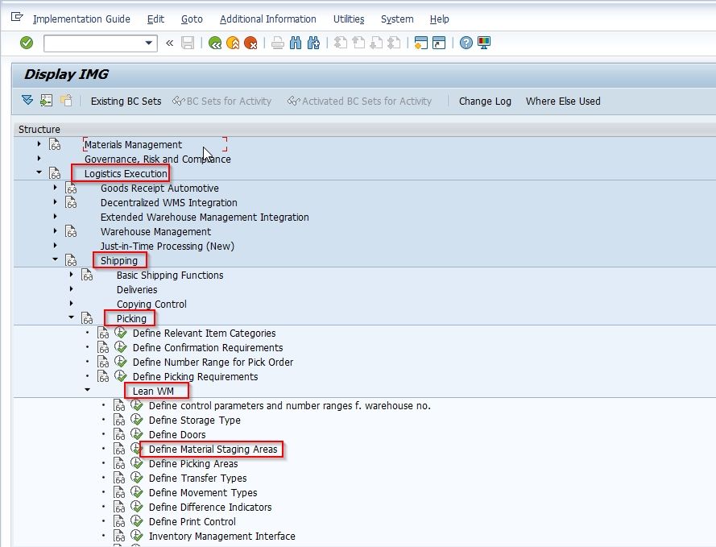Open documentation icon for Logistics Execution
716x547 pixels.
click(55, 173)
